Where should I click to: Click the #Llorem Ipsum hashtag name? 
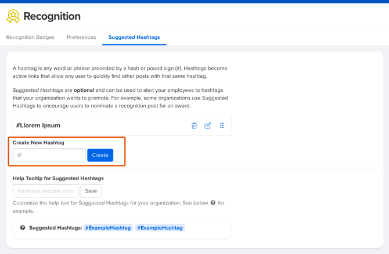pos(38,126)
